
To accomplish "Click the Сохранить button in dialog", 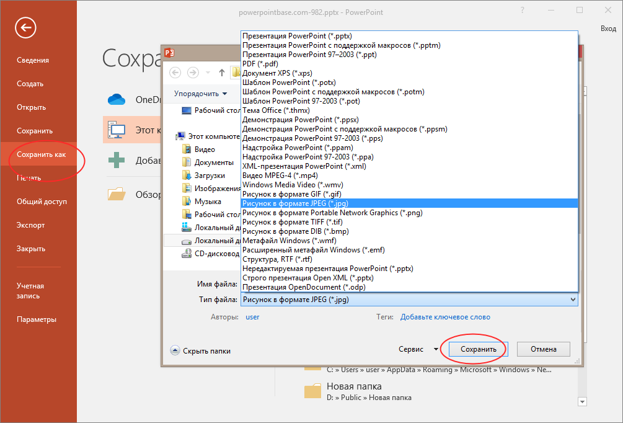I will pyautogui.click(x=479, y=349).
